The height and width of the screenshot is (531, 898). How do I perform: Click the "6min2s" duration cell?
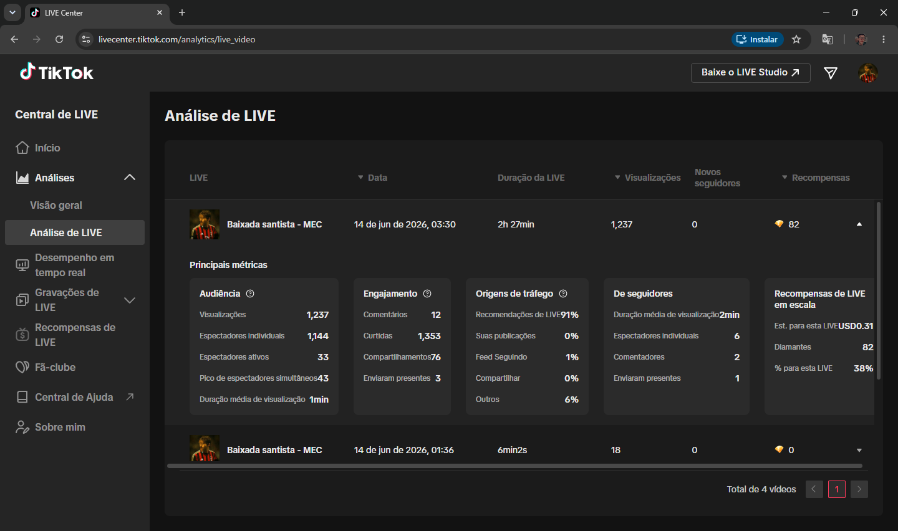click(513, 450)
